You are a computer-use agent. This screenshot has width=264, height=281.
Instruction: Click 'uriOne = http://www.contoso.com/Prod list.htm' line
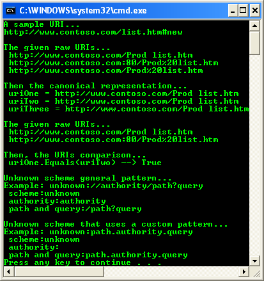coord(123,93)
